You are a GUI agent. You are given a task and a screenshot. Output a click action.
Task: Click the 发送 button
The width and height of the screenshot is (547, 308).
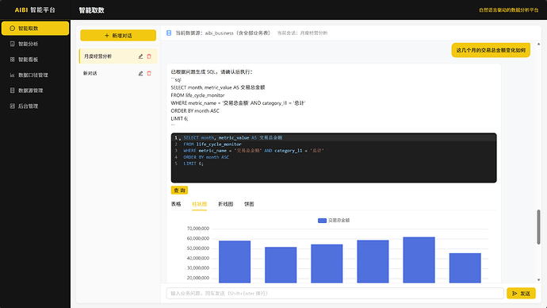click(521, 294)
